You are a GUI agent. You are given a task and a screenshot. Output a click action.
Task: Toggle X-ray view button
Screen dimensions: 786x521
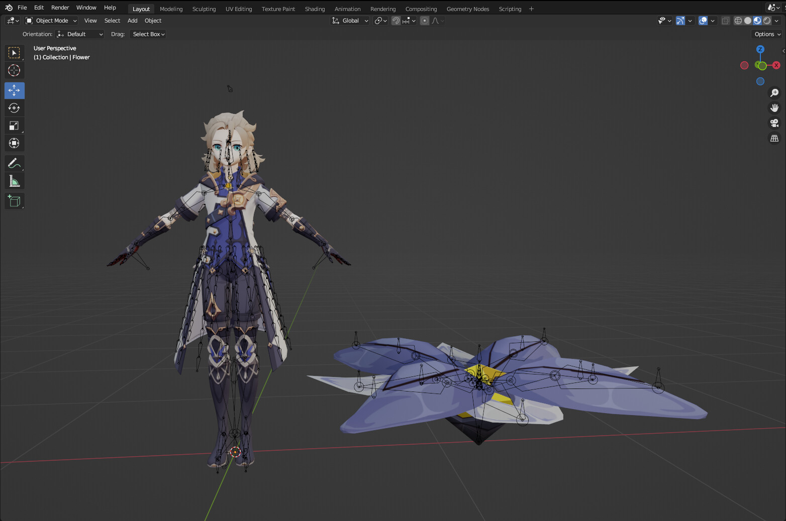pos(725,21)
